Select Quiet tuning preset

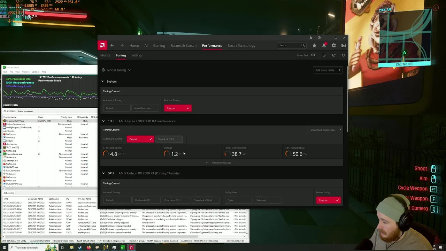pyautogui.click(x=239, y=200)
